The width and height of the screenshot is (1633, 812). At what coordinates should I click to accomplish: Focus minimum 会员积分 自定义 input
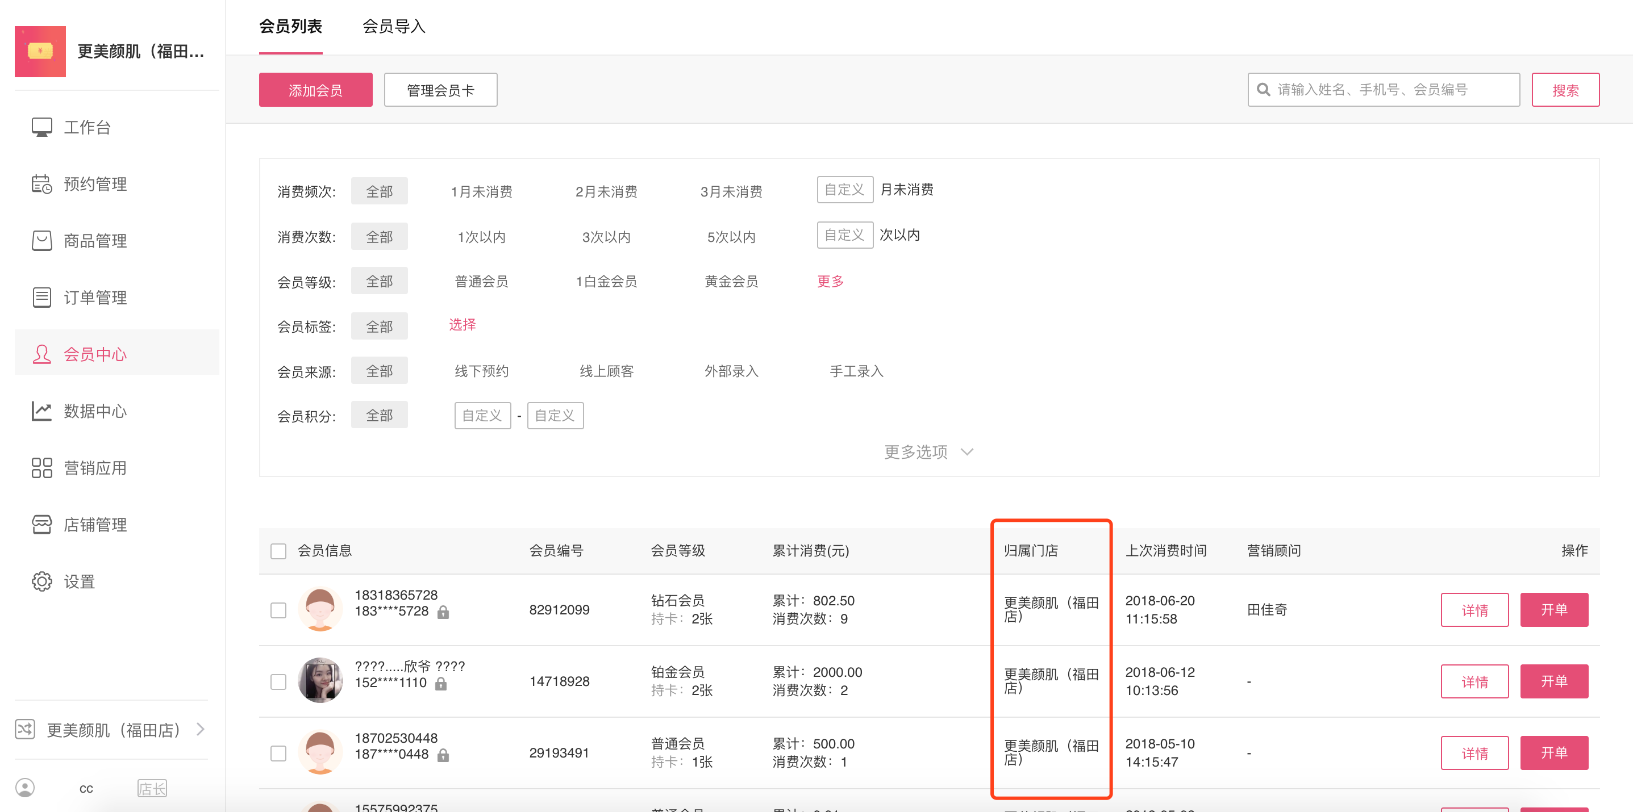click(483, 416)
